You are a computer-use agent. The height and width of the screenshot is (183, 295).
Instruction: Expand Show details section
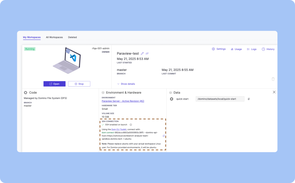tap(126, 84)
